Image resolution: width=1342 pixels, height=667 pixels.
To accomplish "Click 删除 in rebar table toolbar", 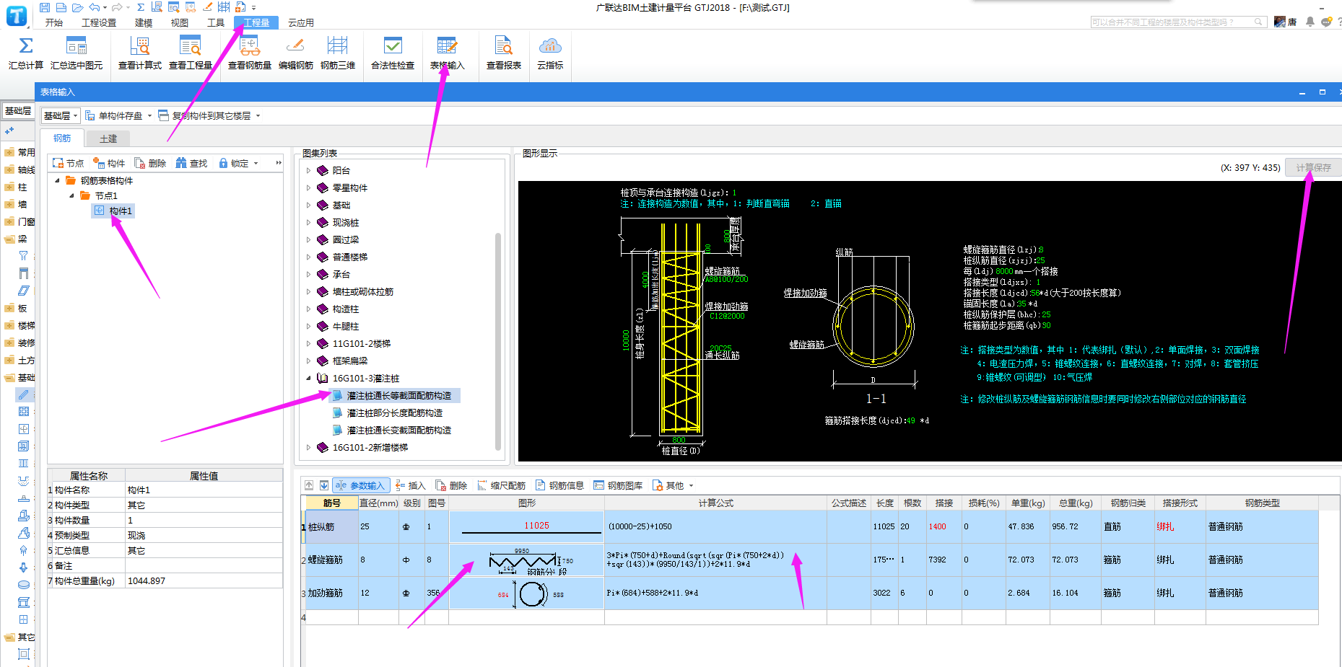I will pyautogui.click(x=451, y=485).
